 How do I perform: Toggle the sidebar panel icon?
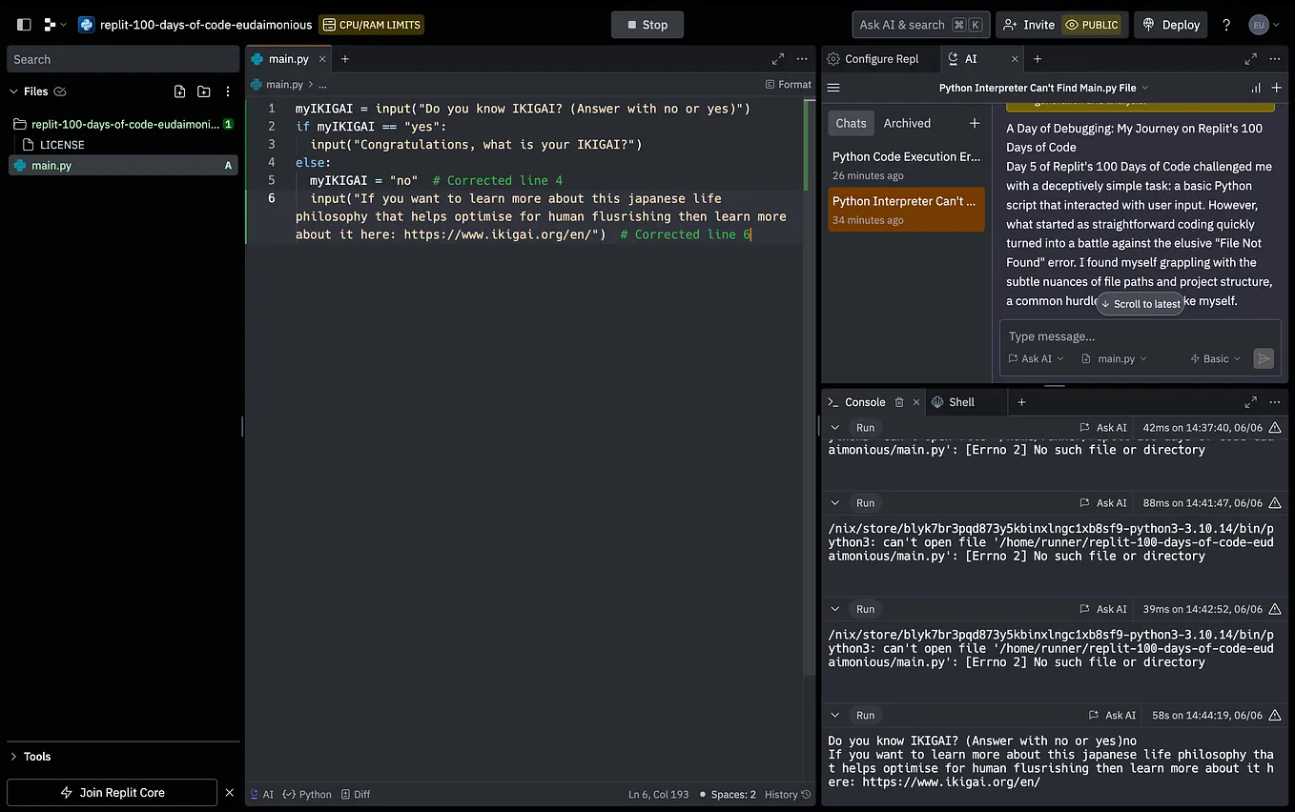pyautogui.click(x=24, y=25)
